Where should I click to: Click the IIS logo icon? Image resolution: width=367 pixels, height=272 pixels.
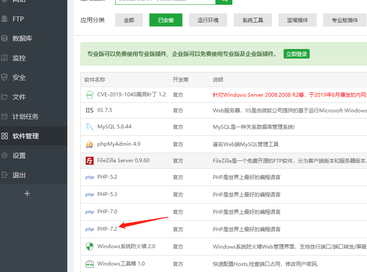pyautogui.click(x=89, y=110)
